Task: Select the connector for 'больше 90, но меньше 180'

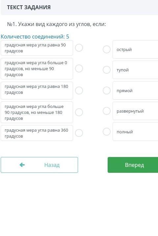Action: tap(79, 112)
